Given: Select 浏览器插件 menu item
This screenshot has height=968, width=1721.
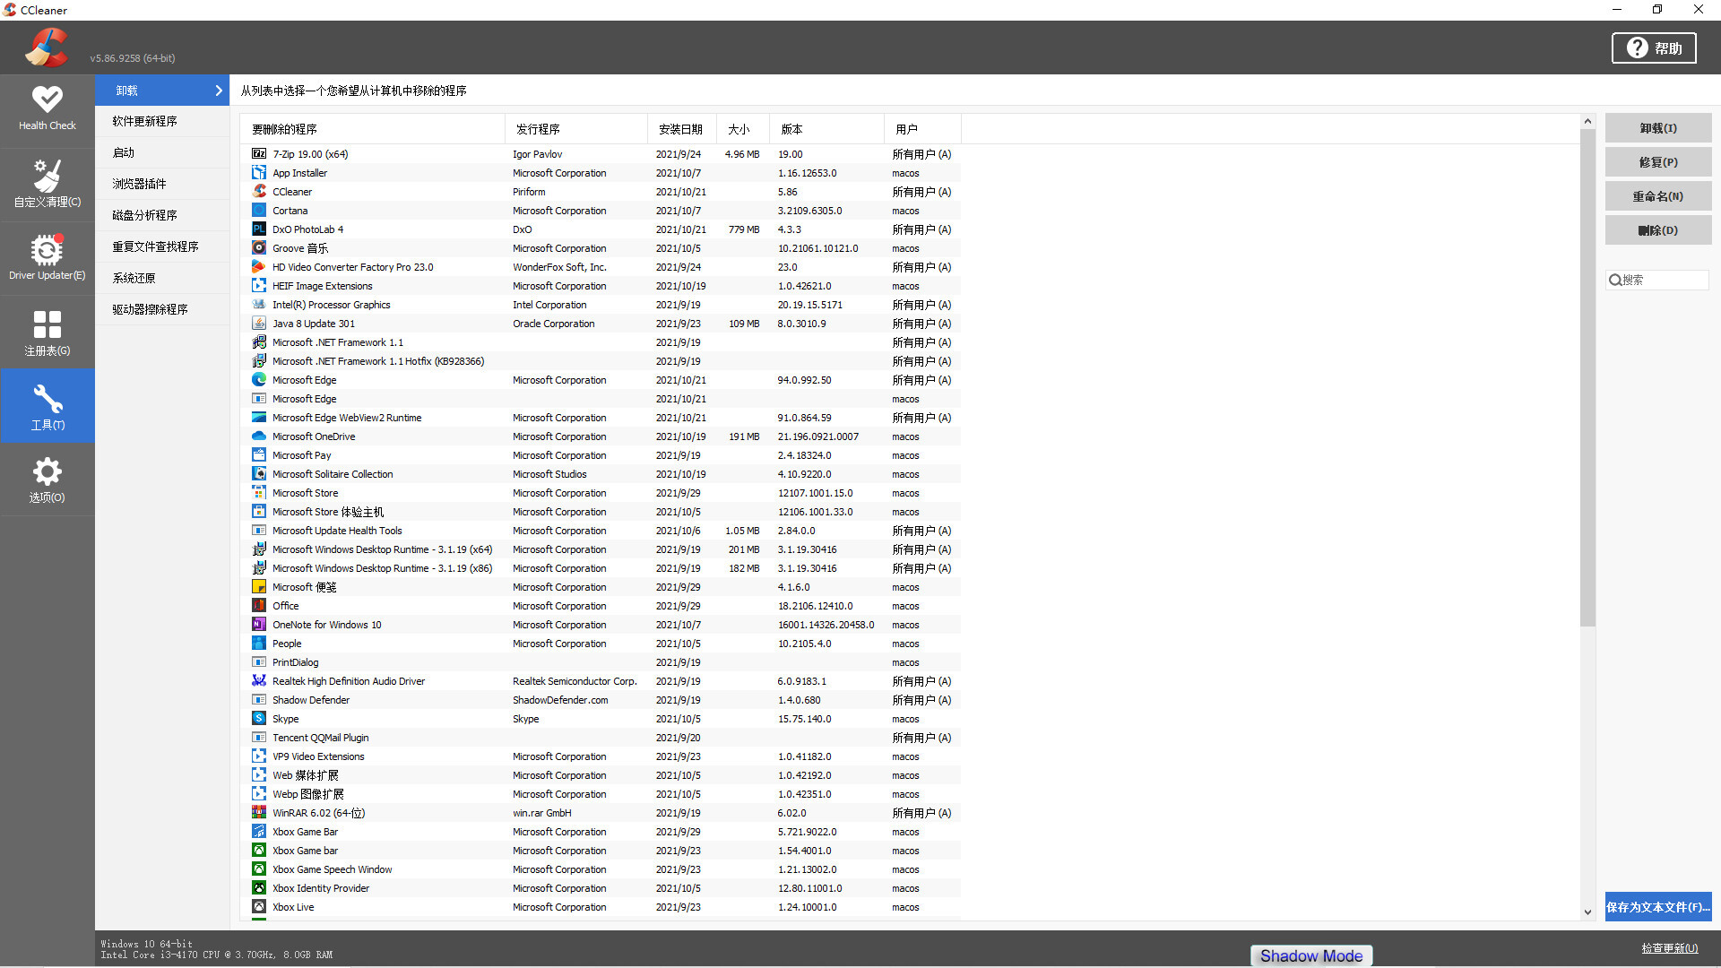Looking at the screenshot, I should (x=162, y=184).
